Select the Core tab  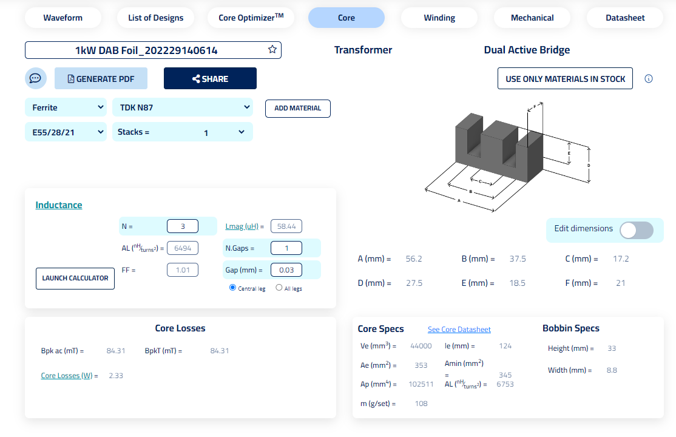346,18
